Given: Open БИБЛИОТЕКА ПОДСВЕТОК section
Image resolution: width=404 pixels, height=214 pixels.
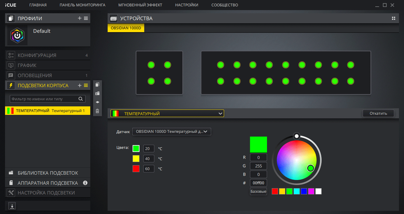Looking at the screenshot, I should click(x=47, y=173).
